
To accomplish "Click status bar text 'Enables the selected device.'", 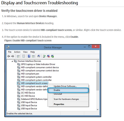I will coord(20,114).
